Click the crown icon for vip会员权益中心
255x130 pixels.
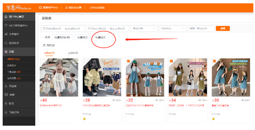click(x=6, y=25)
